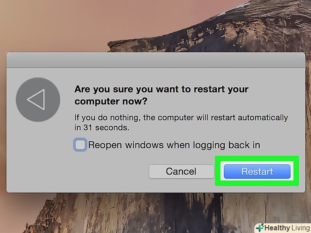311x233 pixels.
Task: Enable the Reopen windows checkbox
Action: click(x=80, y=145)
